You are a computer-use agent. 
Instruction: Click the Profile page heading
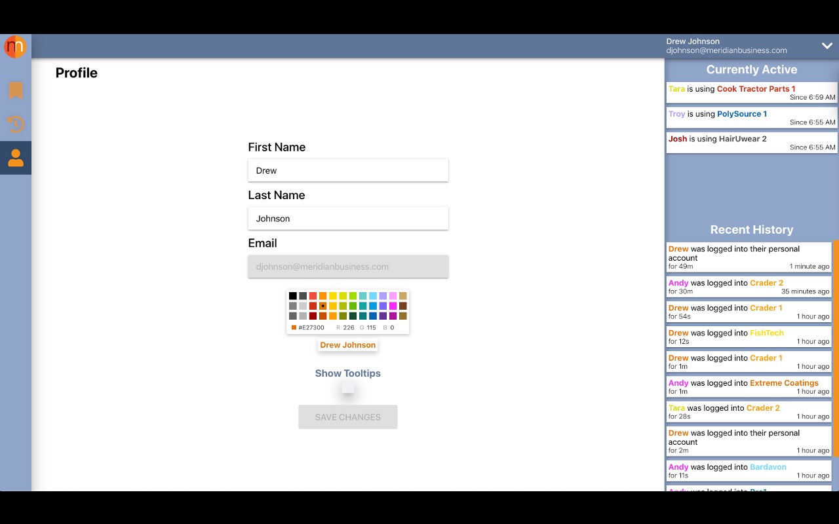(x=77, y=73)
